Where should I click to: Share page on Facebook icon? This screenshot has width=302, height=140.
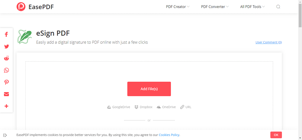tap(6, 34)
